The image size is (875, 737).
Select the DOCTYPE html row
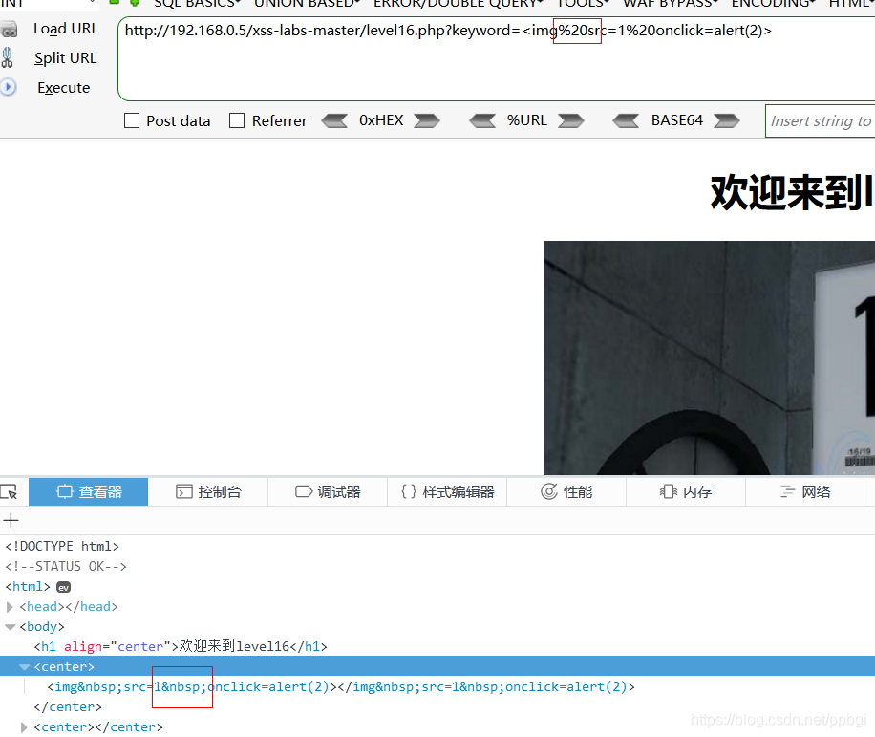[62, 547]
